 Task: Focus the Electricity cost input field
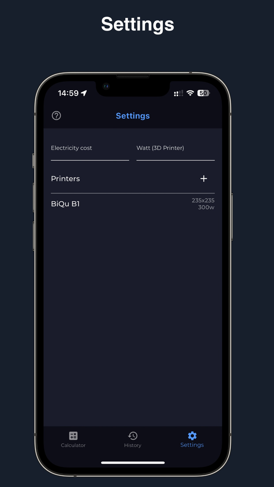tap(90, 150)
